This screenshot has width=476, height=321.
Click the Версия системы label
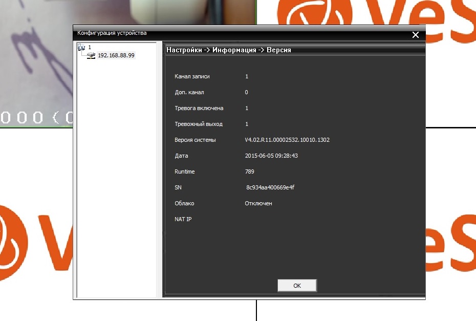[x=195, y=140]
